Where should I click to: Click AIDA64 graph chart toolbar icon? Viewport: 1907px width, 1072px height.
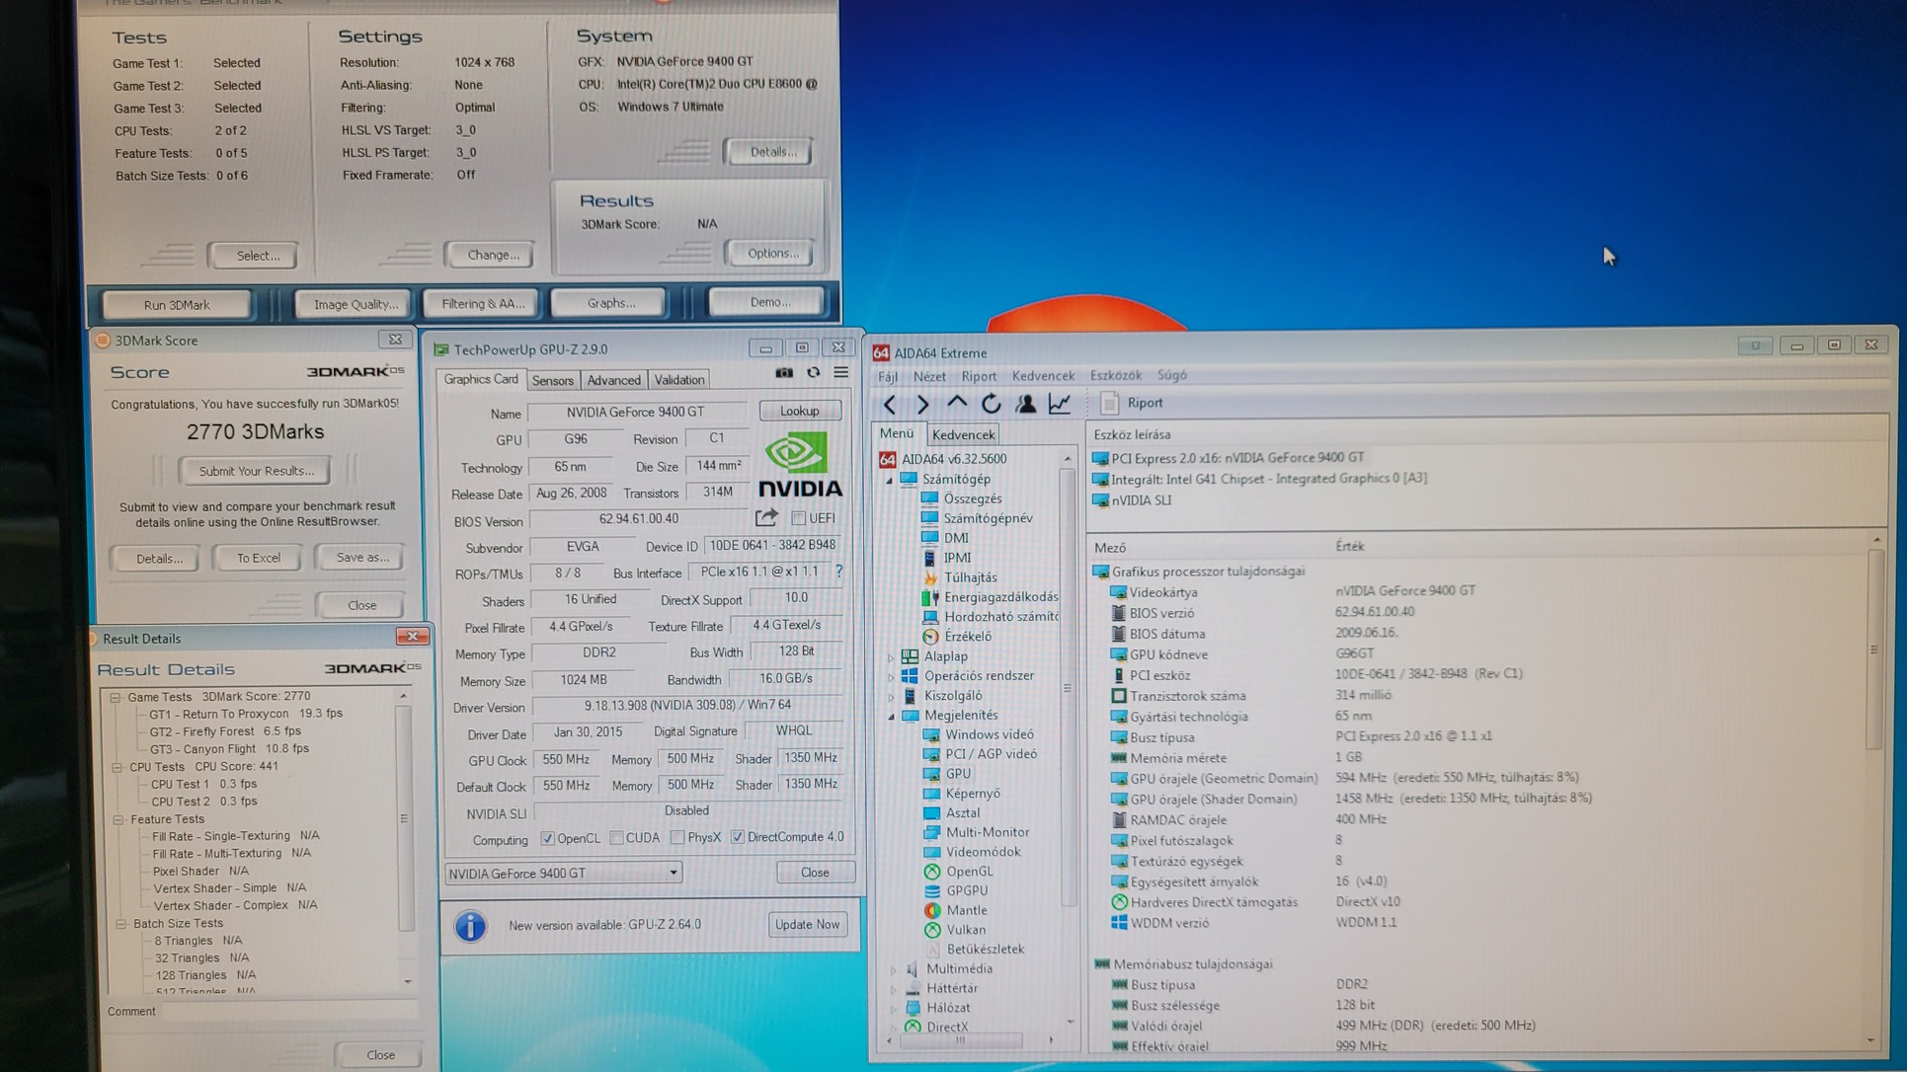[x=1059, y=404]
